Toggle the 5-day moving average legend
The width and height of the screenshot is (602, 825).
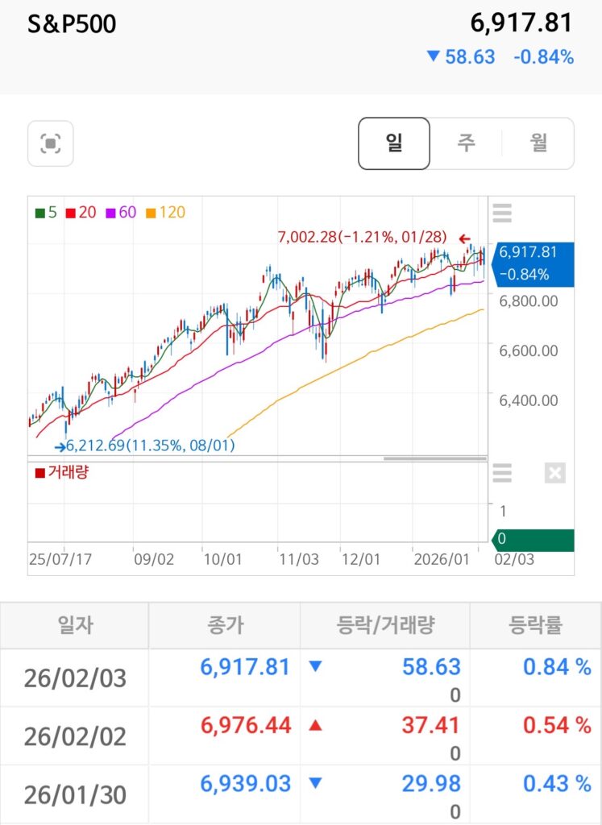pos(45,213)
